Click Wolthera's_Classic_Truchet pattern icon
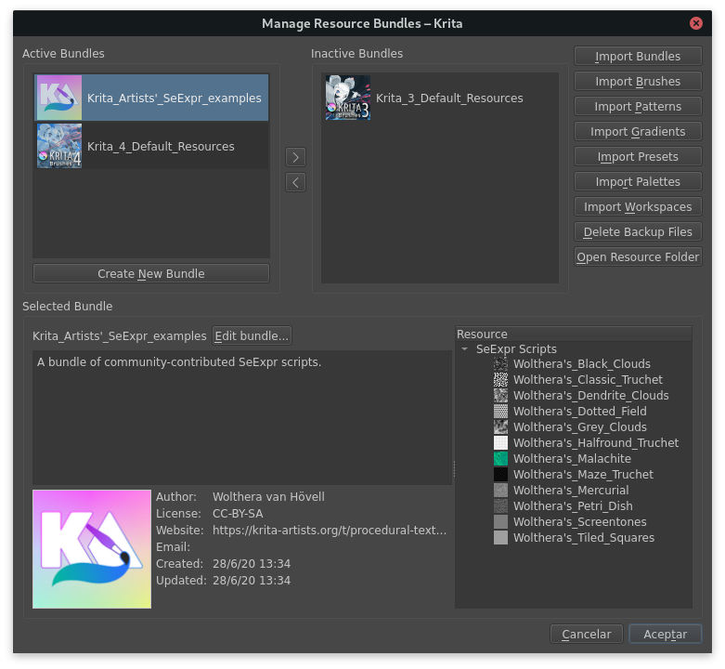This screenshot has width=725, height=669. pos(501,380)
